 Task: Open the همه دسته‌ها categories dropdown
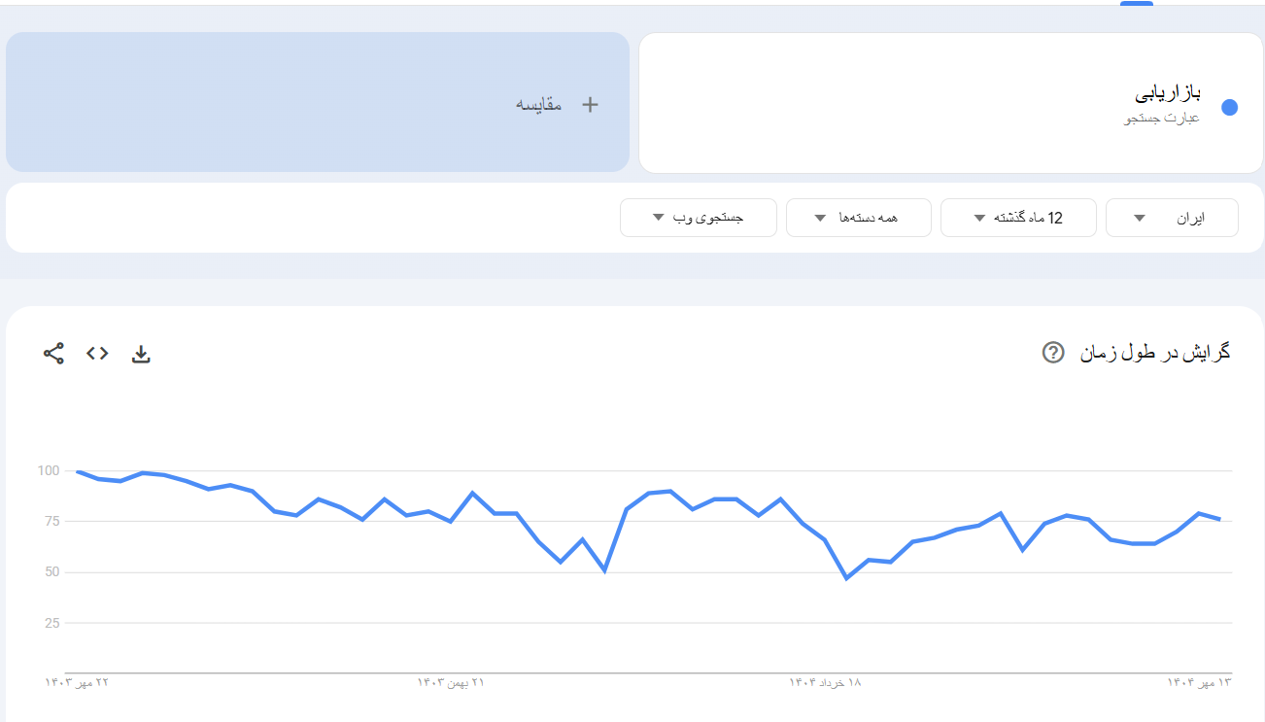pos(859,218)
